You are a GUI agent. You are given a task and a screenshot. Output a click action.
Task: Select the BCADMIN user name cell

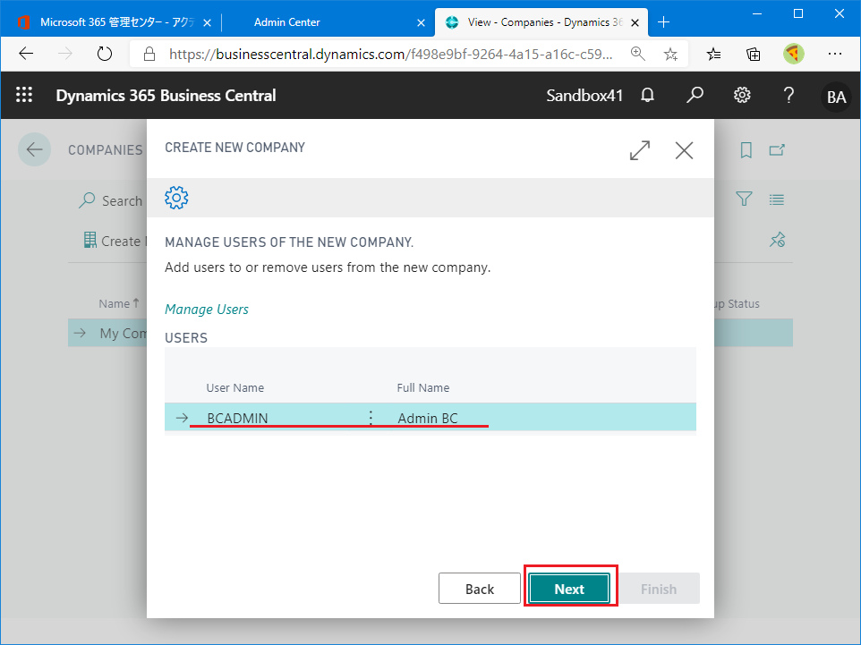[x=238, y=418]
